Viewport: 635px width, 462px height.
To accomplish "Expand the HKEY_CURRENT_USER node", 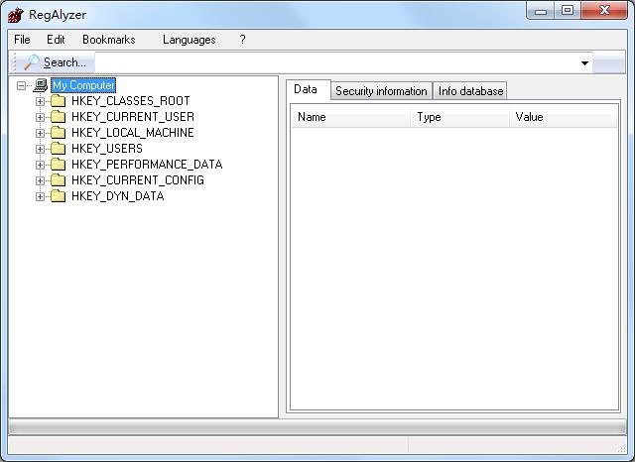I will pyautogui.click(x=40, y=117).
